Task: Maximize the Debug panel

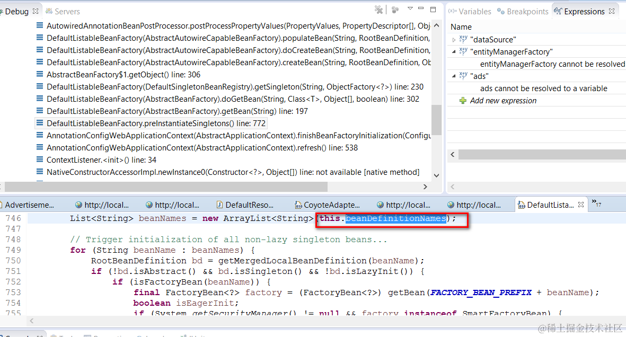Action: 433,9
